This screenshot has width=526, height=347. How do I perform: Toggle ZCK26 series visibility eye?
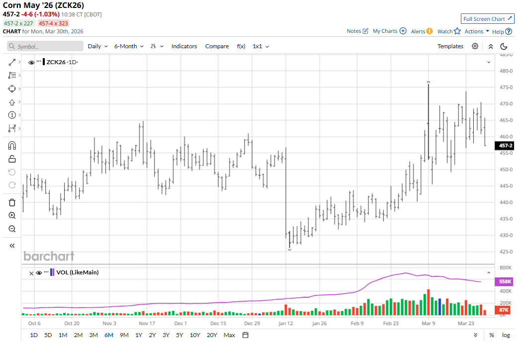pos(31,63)
